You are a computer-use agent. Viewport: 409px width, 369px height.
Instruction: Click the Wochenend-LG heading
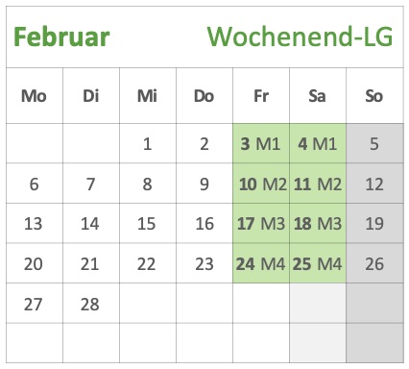coord(300,37)
